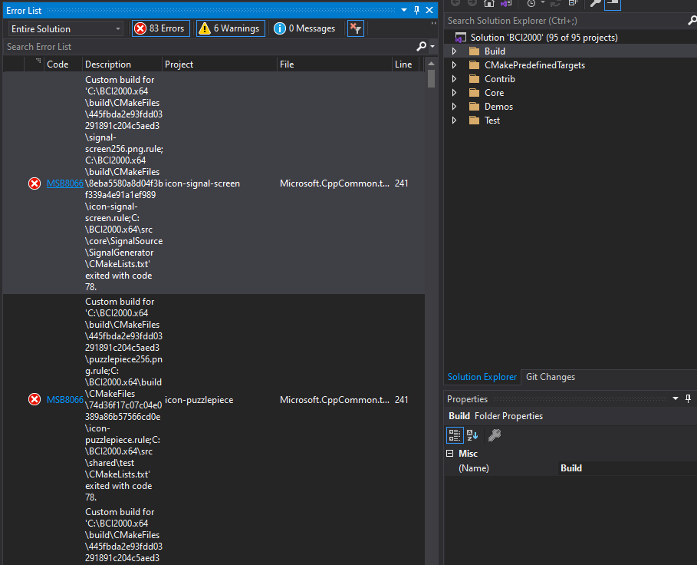Toggle Alphabetical sort in Properties
Screen dimensions: 697x565
click(x=472, y=435)
